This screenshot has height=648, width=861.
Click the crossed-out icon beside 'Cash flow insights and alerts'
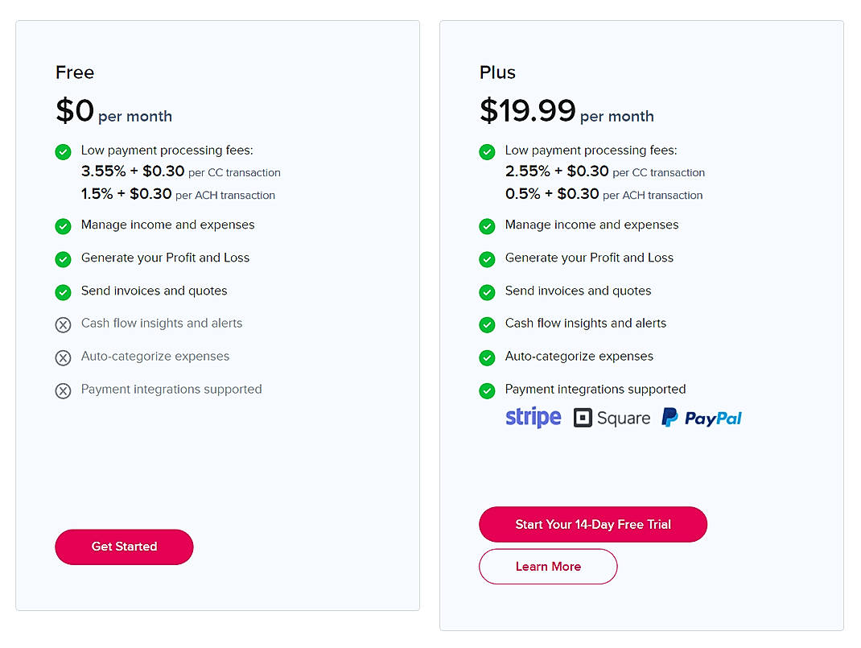[x=63, y=325]
